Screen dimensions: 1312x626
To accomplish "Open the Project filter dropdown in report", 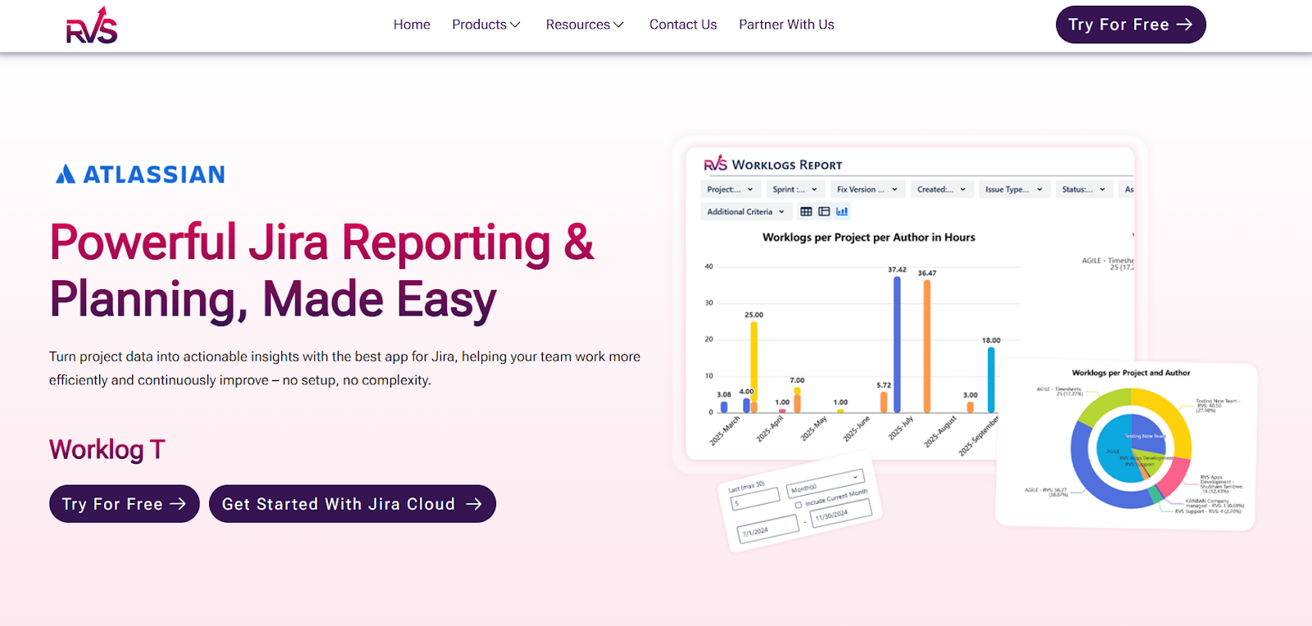I will pos(730,189).
